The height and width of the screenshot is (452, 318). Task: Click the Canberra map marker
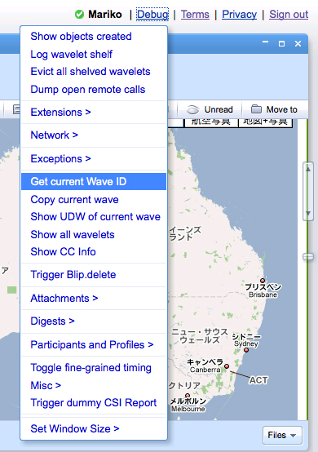pos(227,366)
